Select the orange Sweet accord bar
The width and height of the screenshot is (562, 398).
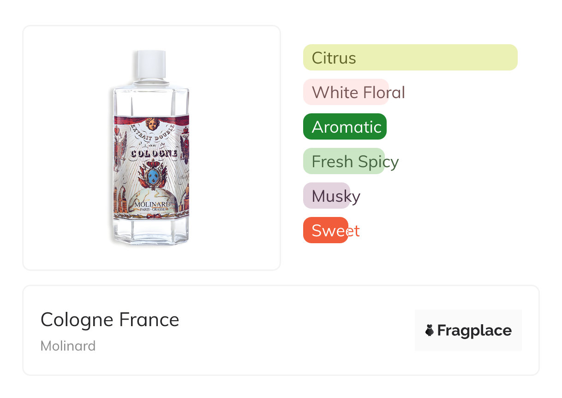click(325, 230)
